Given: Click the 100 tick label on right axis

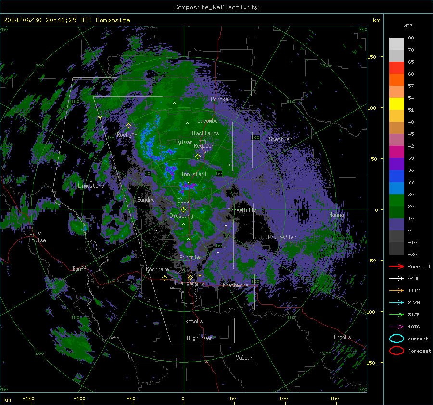Looking at the screenshot, I should pos(371,108).
